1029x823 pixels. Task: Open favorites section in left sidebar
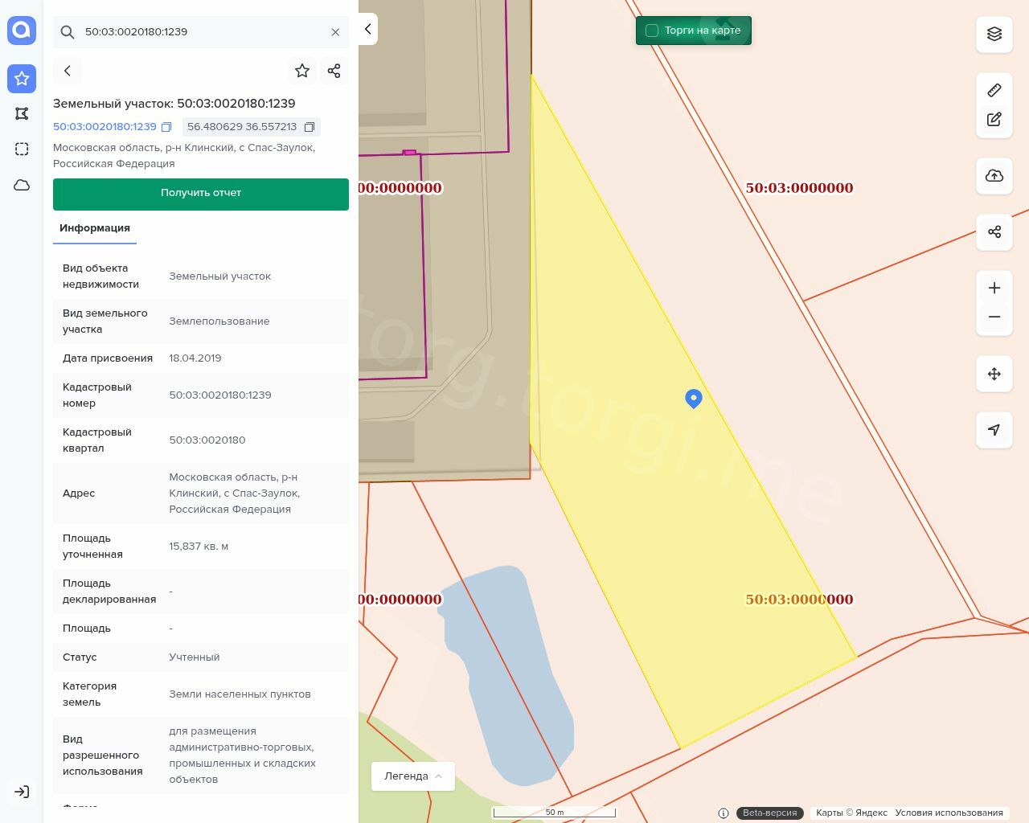22,79
